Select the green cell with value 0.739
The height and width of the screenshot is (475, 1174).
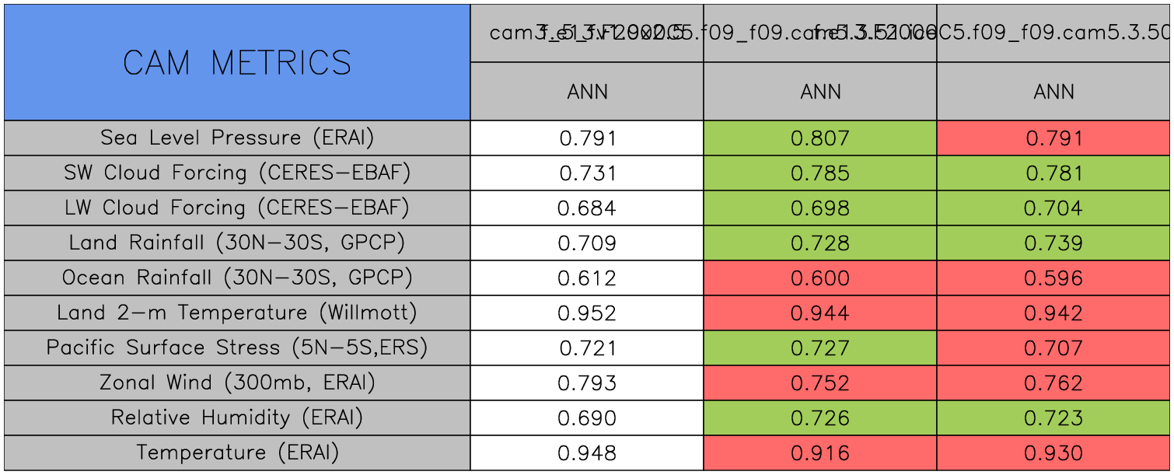click(x=1053, y=243)
